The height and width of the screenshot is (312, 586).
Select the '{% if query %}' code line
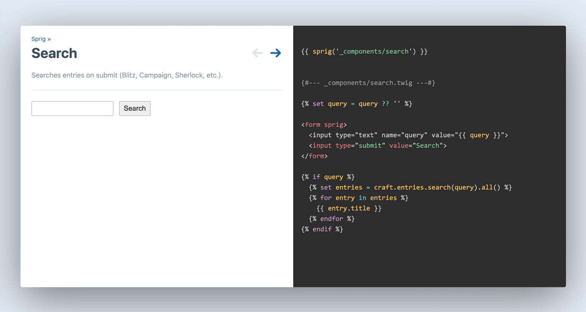tap(328, 177)
